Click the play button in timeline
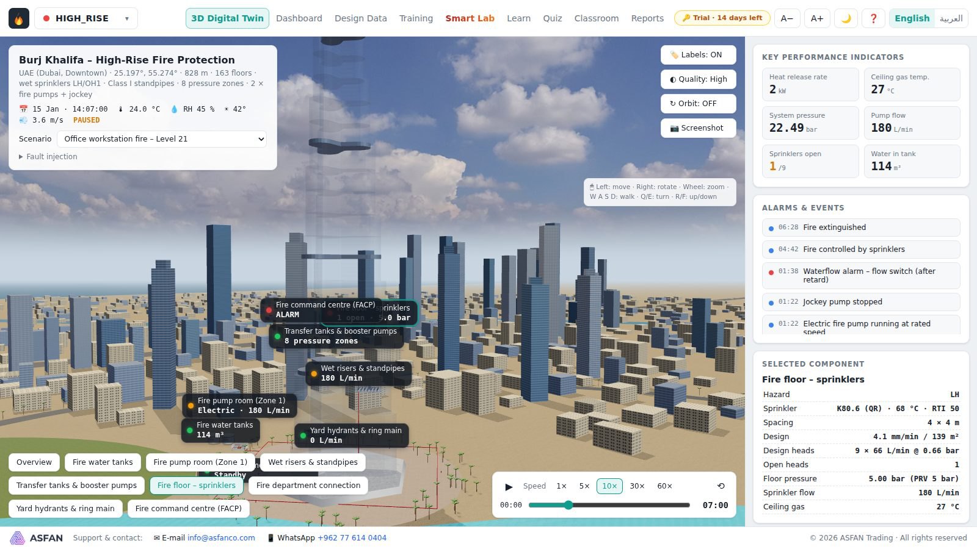The height and width of the screenshot is (549, 977). coord(509,486)
